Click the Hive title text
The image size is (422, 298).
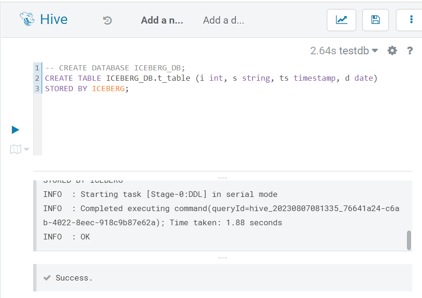[x=54, y=19]
